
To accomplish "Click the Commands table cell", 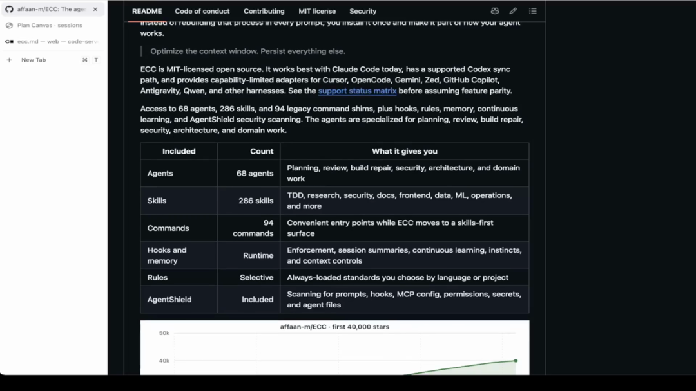I will pyautogui.click(x=179, y=228).
